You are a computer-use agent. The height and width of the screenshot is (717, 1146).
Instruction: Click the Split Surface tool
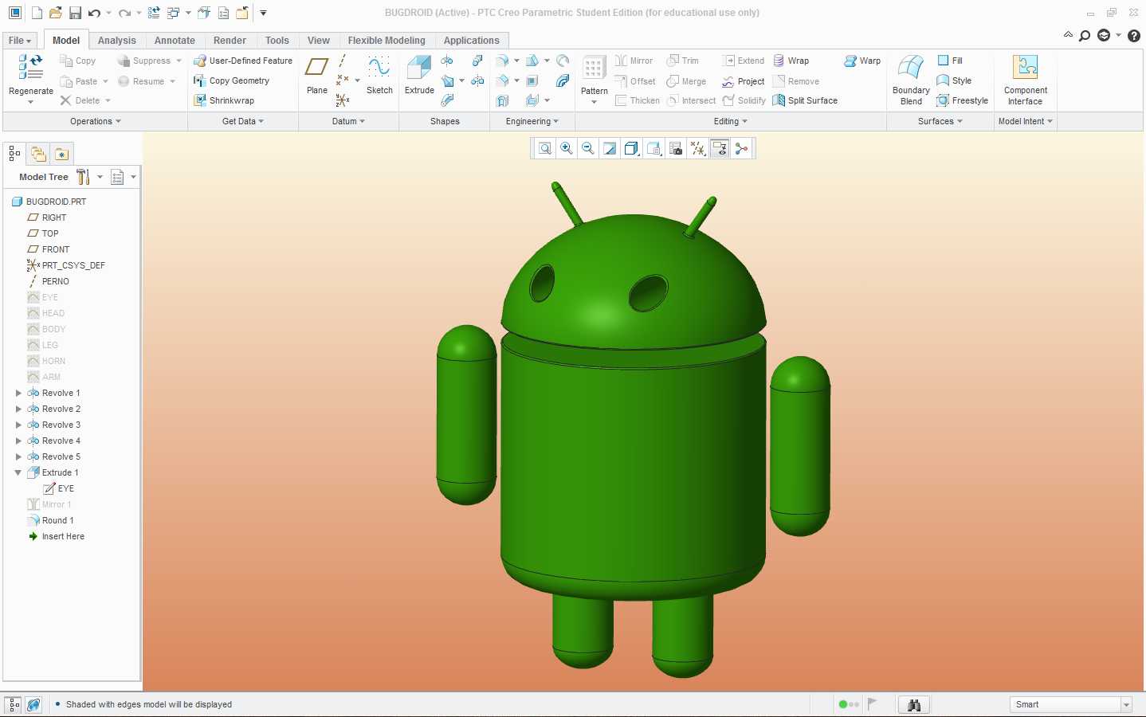click(805, 100)
